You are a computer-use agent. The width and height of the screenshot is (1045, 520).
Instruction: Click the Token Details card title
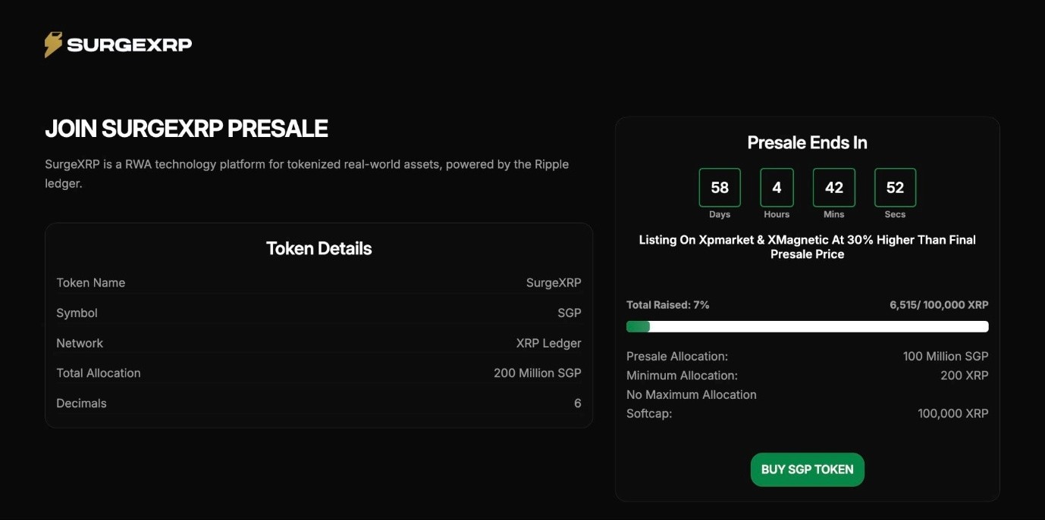[319, 248]
